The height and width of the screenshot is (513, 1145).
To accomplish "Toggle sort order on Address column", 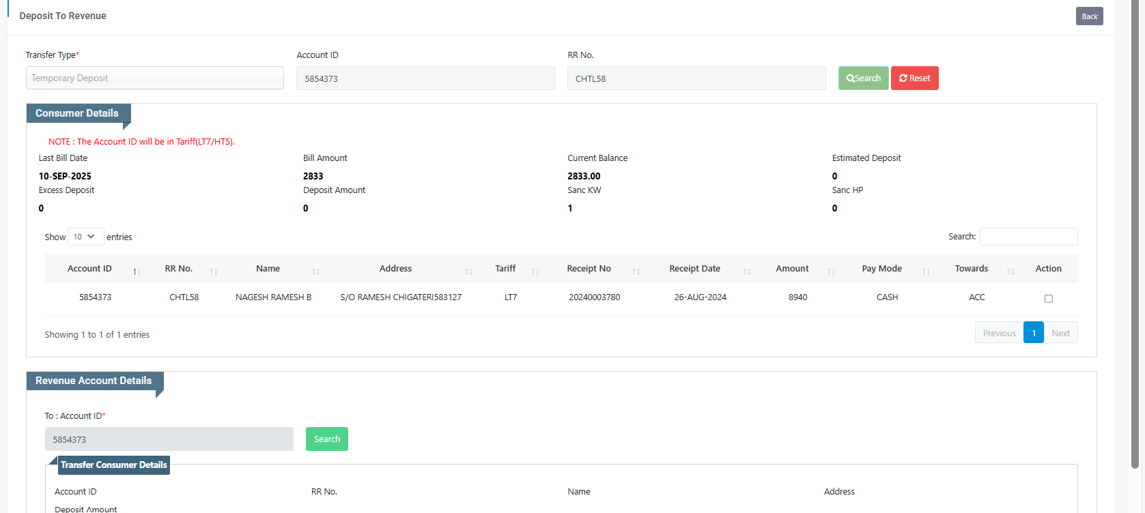I will [x=468, y=271].
